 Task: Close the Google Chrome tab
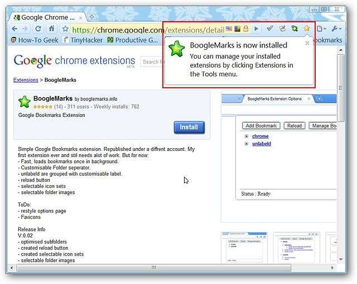click(x=80, y=17)
